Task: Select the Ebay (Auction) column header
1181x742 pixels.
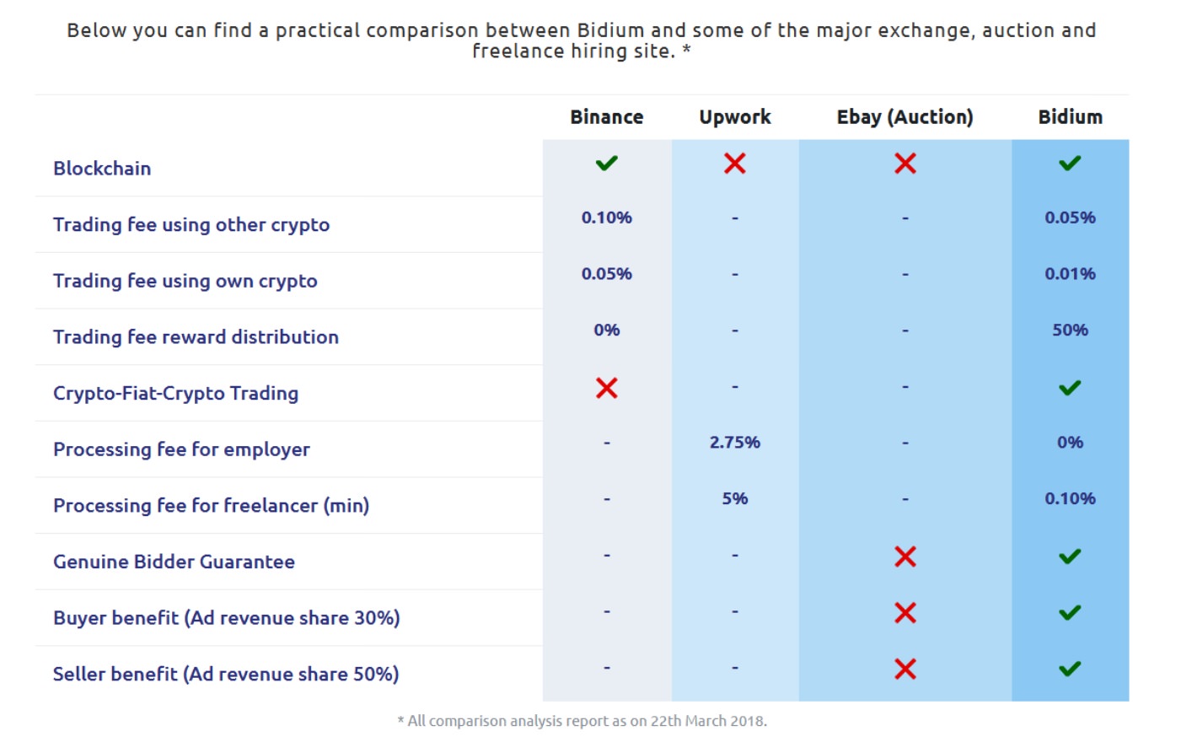Action: (x=905, y=117)
